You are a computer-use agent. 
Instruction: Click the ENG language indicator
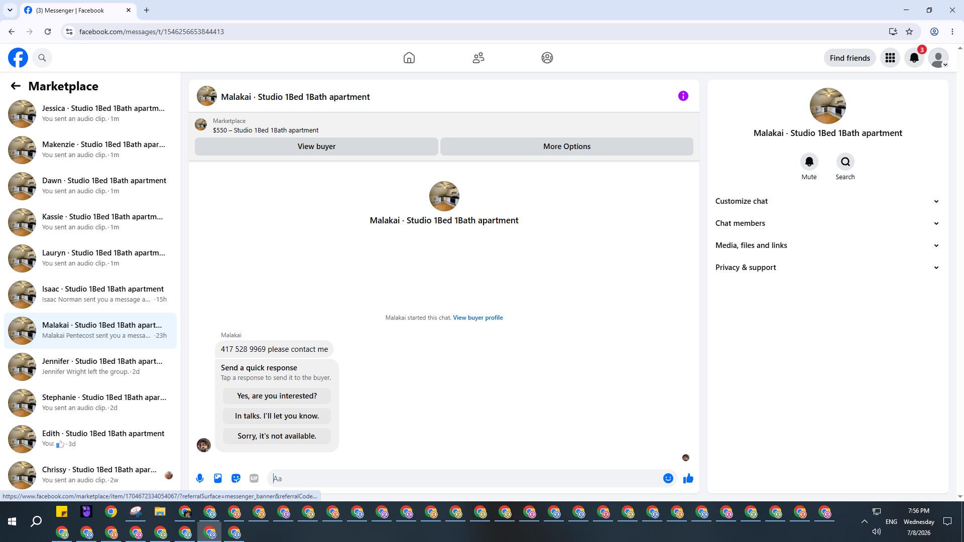891,522
